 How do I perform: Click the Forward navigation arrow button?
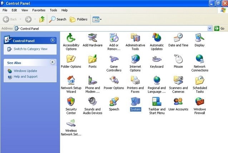click(28, 19)
